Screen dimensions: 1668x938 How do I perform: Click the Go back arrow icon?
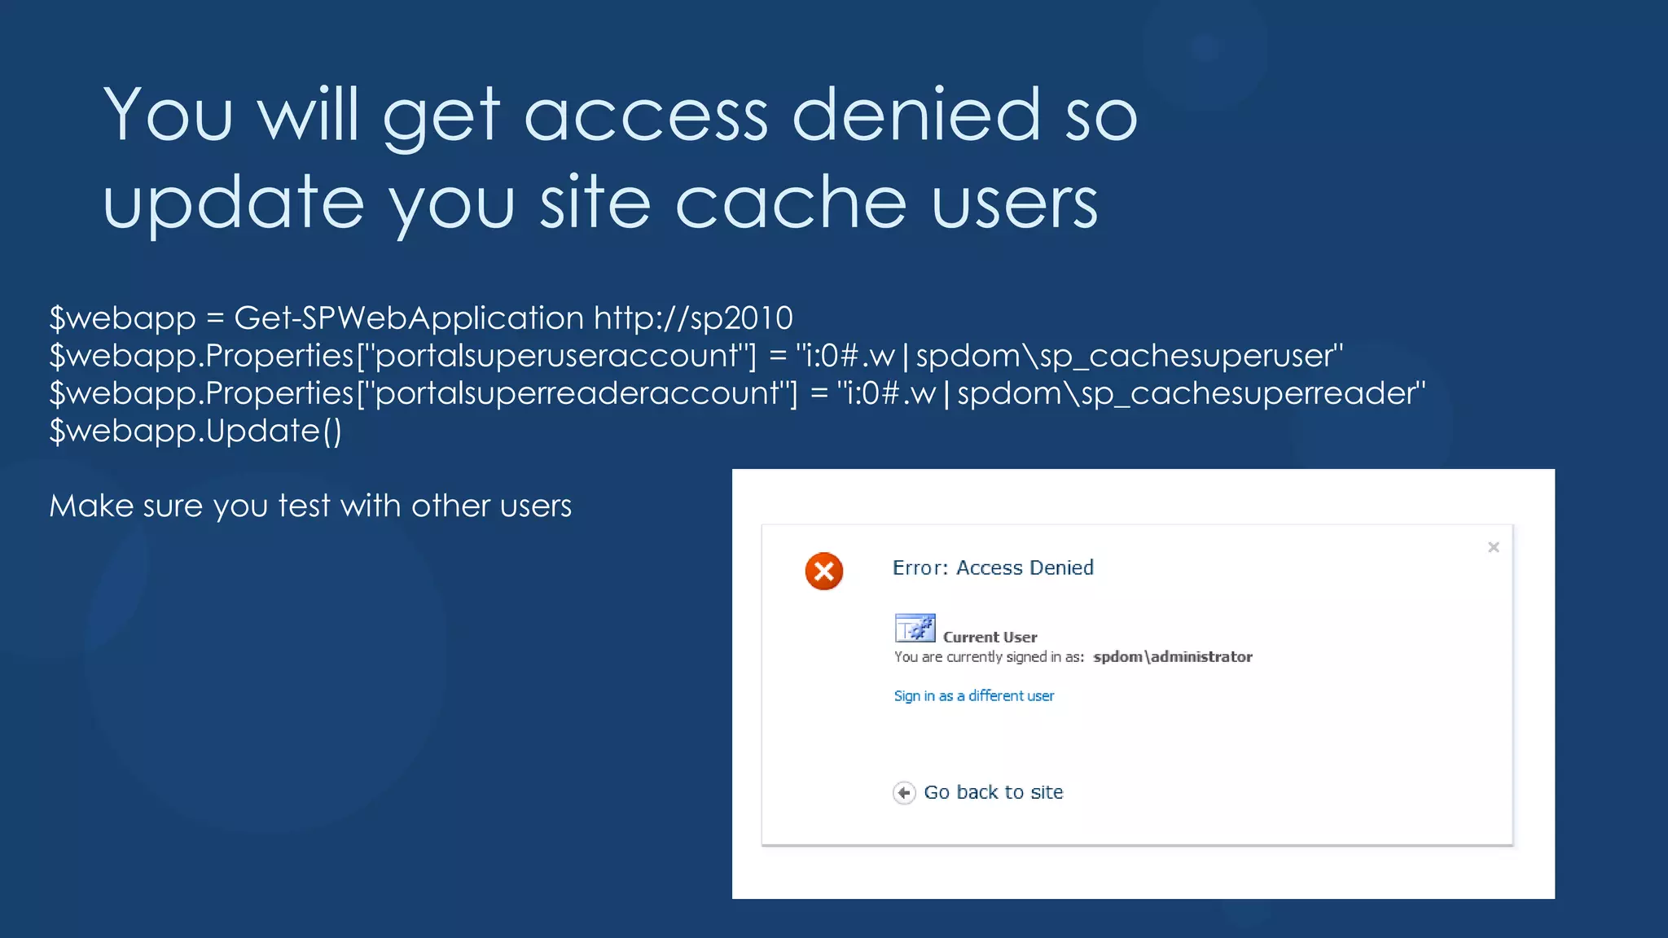click(x=904, y=792)
